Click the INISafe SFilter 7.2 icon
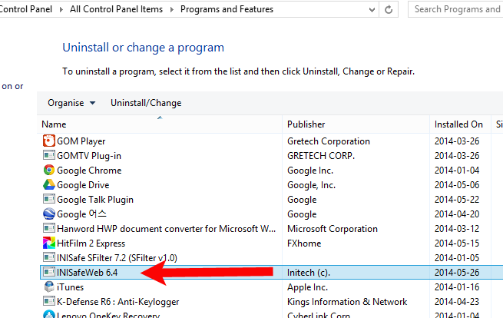503x318 pixels. click(x=48, y=257)
